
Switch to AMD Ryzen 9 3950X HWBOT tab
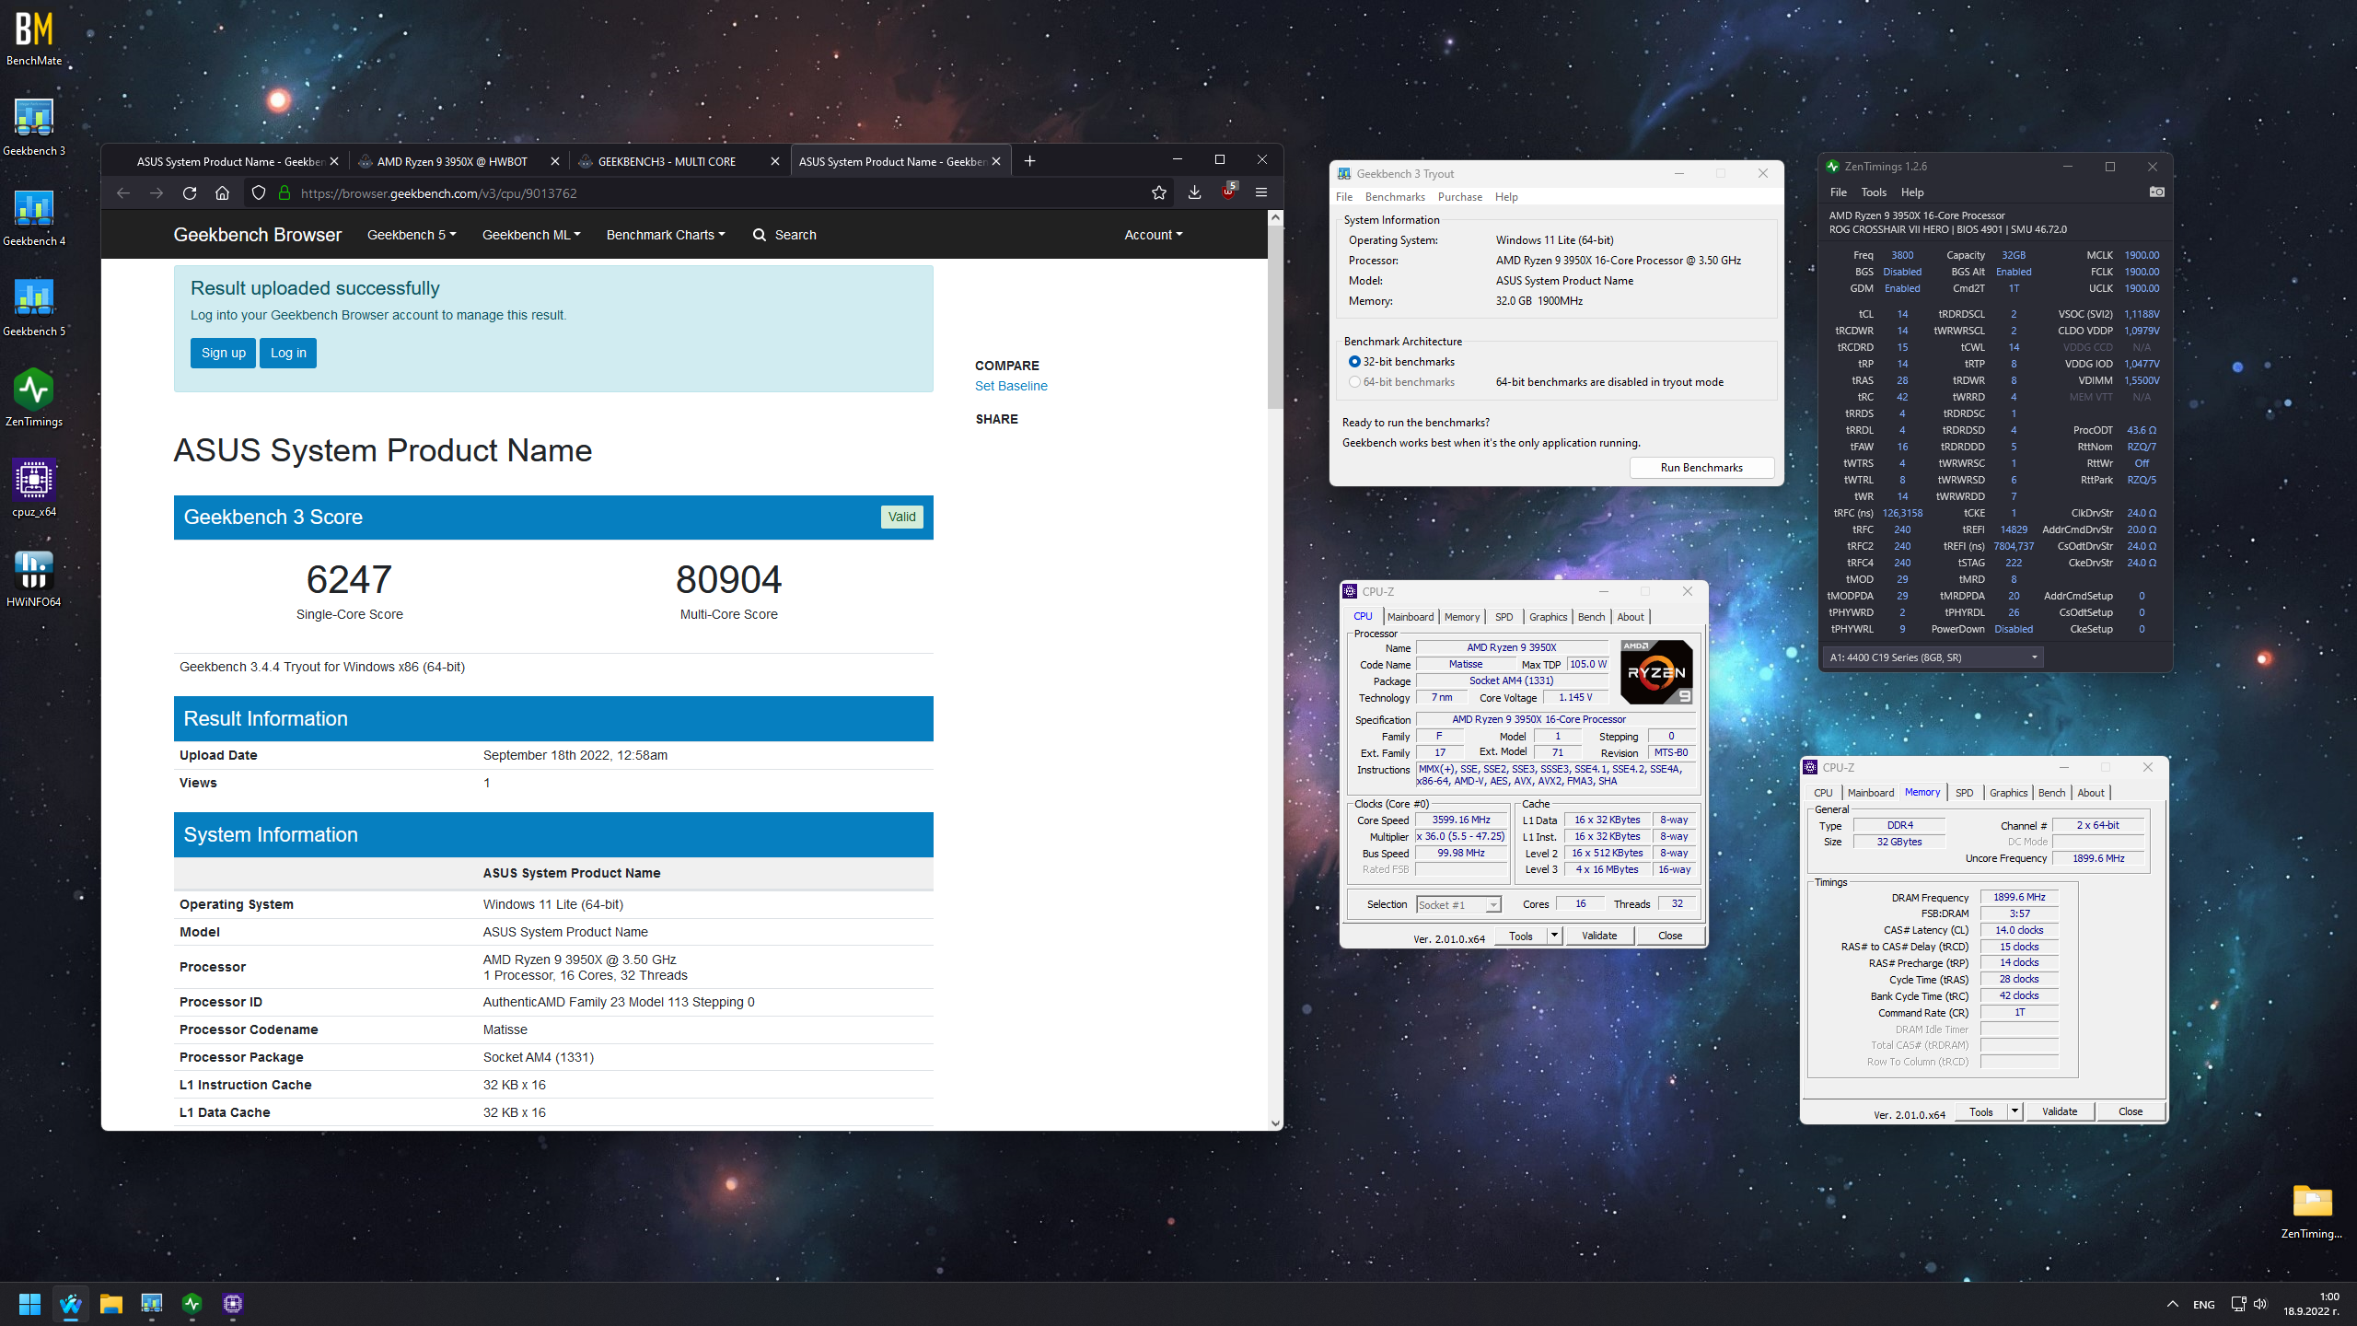pos(453,161)
